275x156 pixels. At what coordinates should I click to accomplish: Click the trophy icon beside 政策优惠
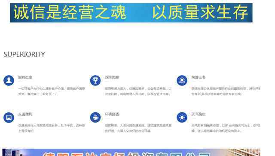[95, 80]
